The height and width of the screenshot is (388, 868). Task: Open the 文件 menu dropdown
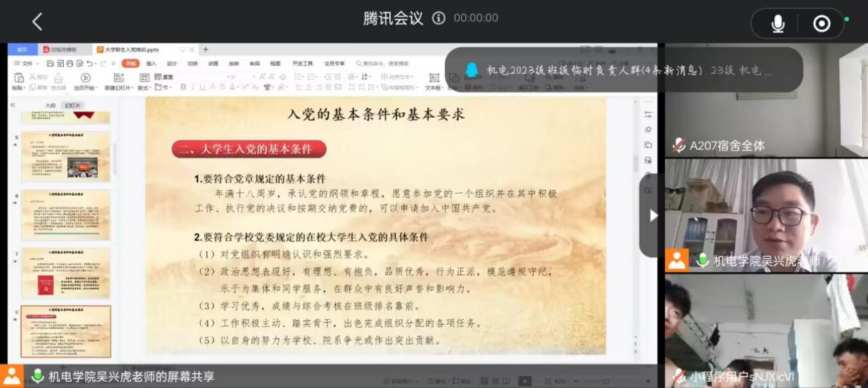25,64
